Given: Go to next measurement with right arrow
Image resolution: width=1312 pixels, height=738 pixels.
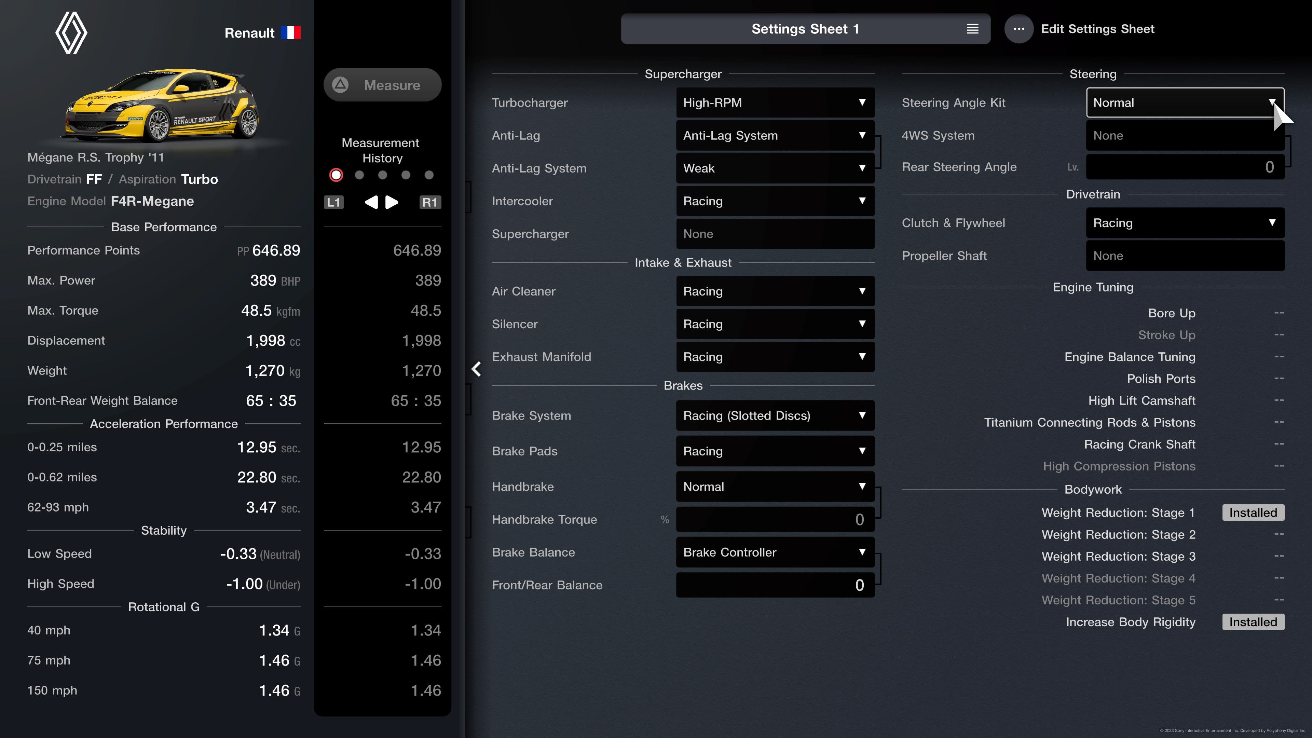Looking at the screenshot, I should tap(392, 202).
